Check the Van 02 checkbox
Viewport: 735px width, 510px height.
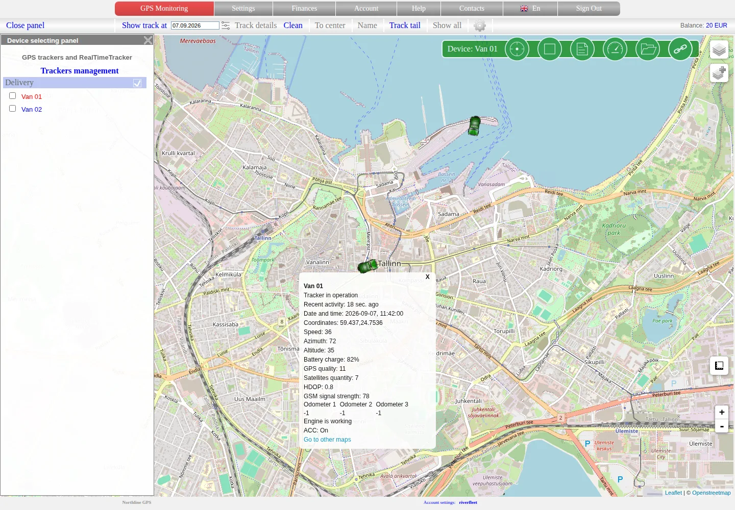point(13,109)
